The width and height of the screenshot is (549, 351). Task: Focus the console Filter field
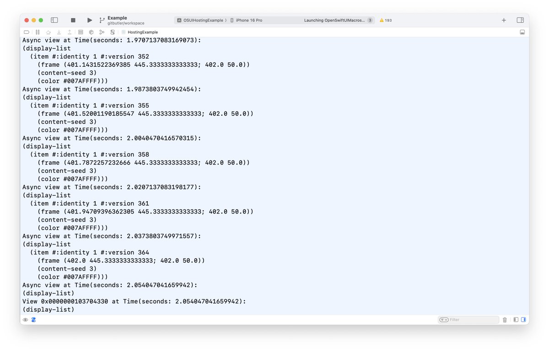[x=468, y=320]
